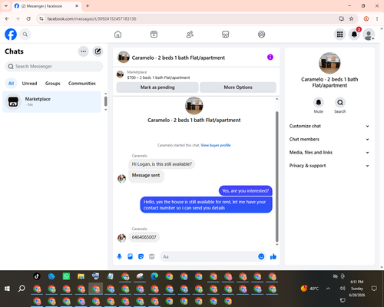Click the 'Yes, are you interested?' message
The width and height of the screenshot is (384, 307).
pyautogui.click(x=245, y=191)
